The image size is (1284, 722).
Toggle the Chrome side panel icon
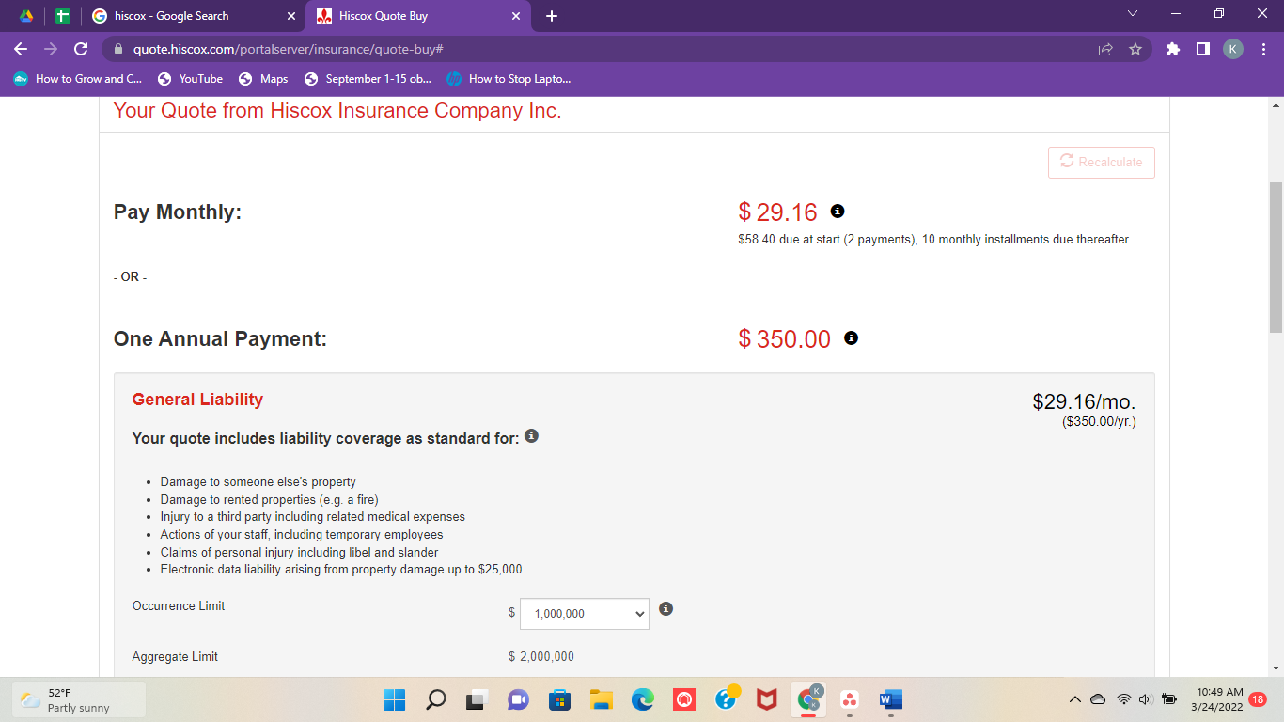(x=1202, y=49)
